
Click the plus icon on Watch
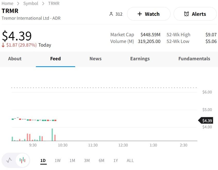140,14
